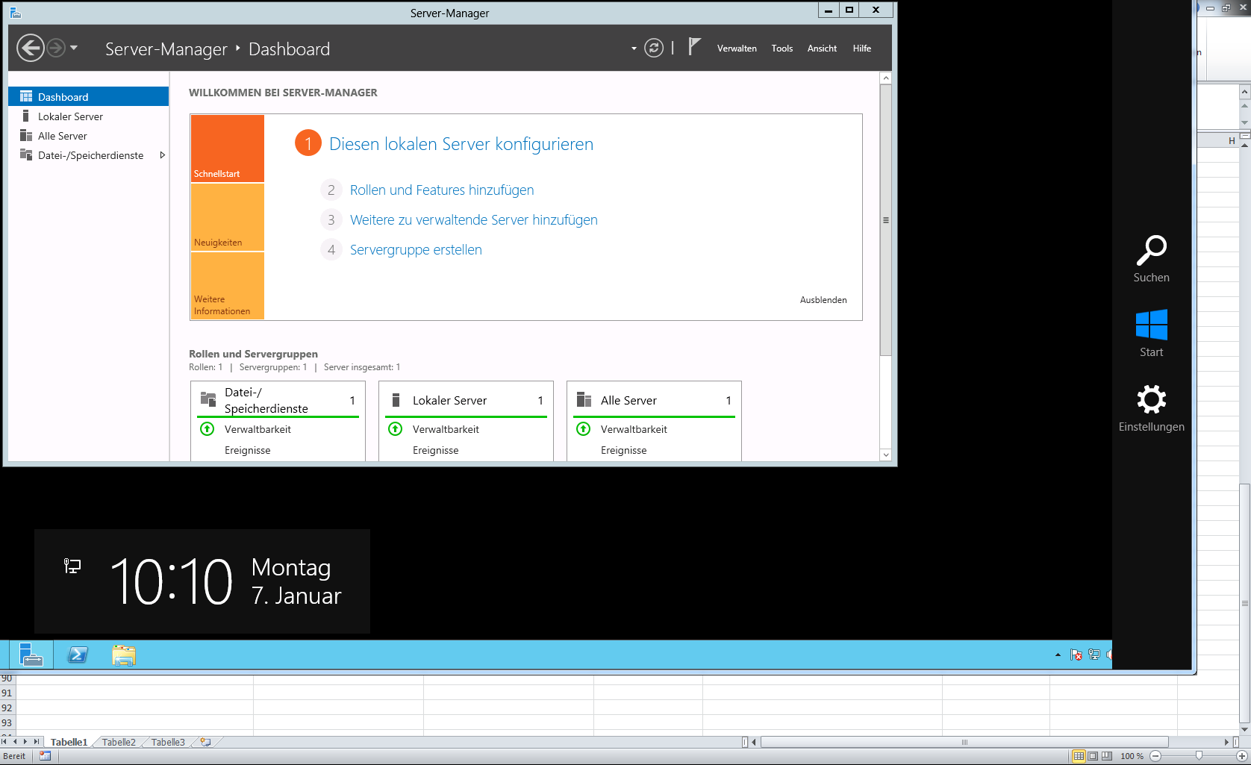
Task: Switch to Tabelle3 sheet tab in Excel
Action: click(x=168, y=742)
